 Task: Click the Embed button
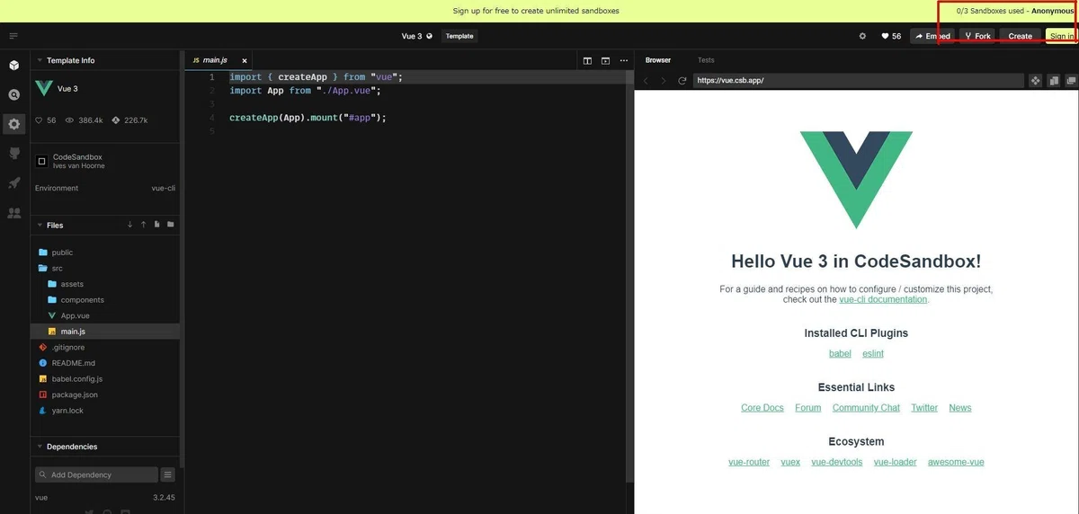932,36
